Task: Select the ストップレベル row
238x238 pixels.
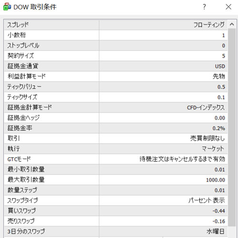Action: click(116, 46)
